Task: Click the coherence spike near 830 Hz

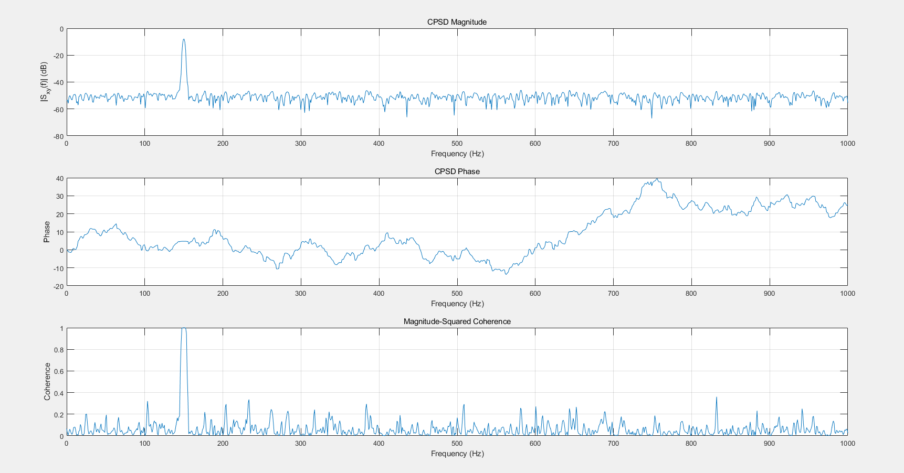Action: tap(716, 398)
